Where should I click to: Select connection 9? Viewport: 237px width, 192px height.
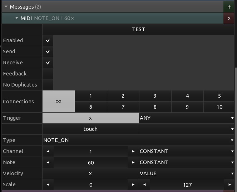click(x=187, y=107)
